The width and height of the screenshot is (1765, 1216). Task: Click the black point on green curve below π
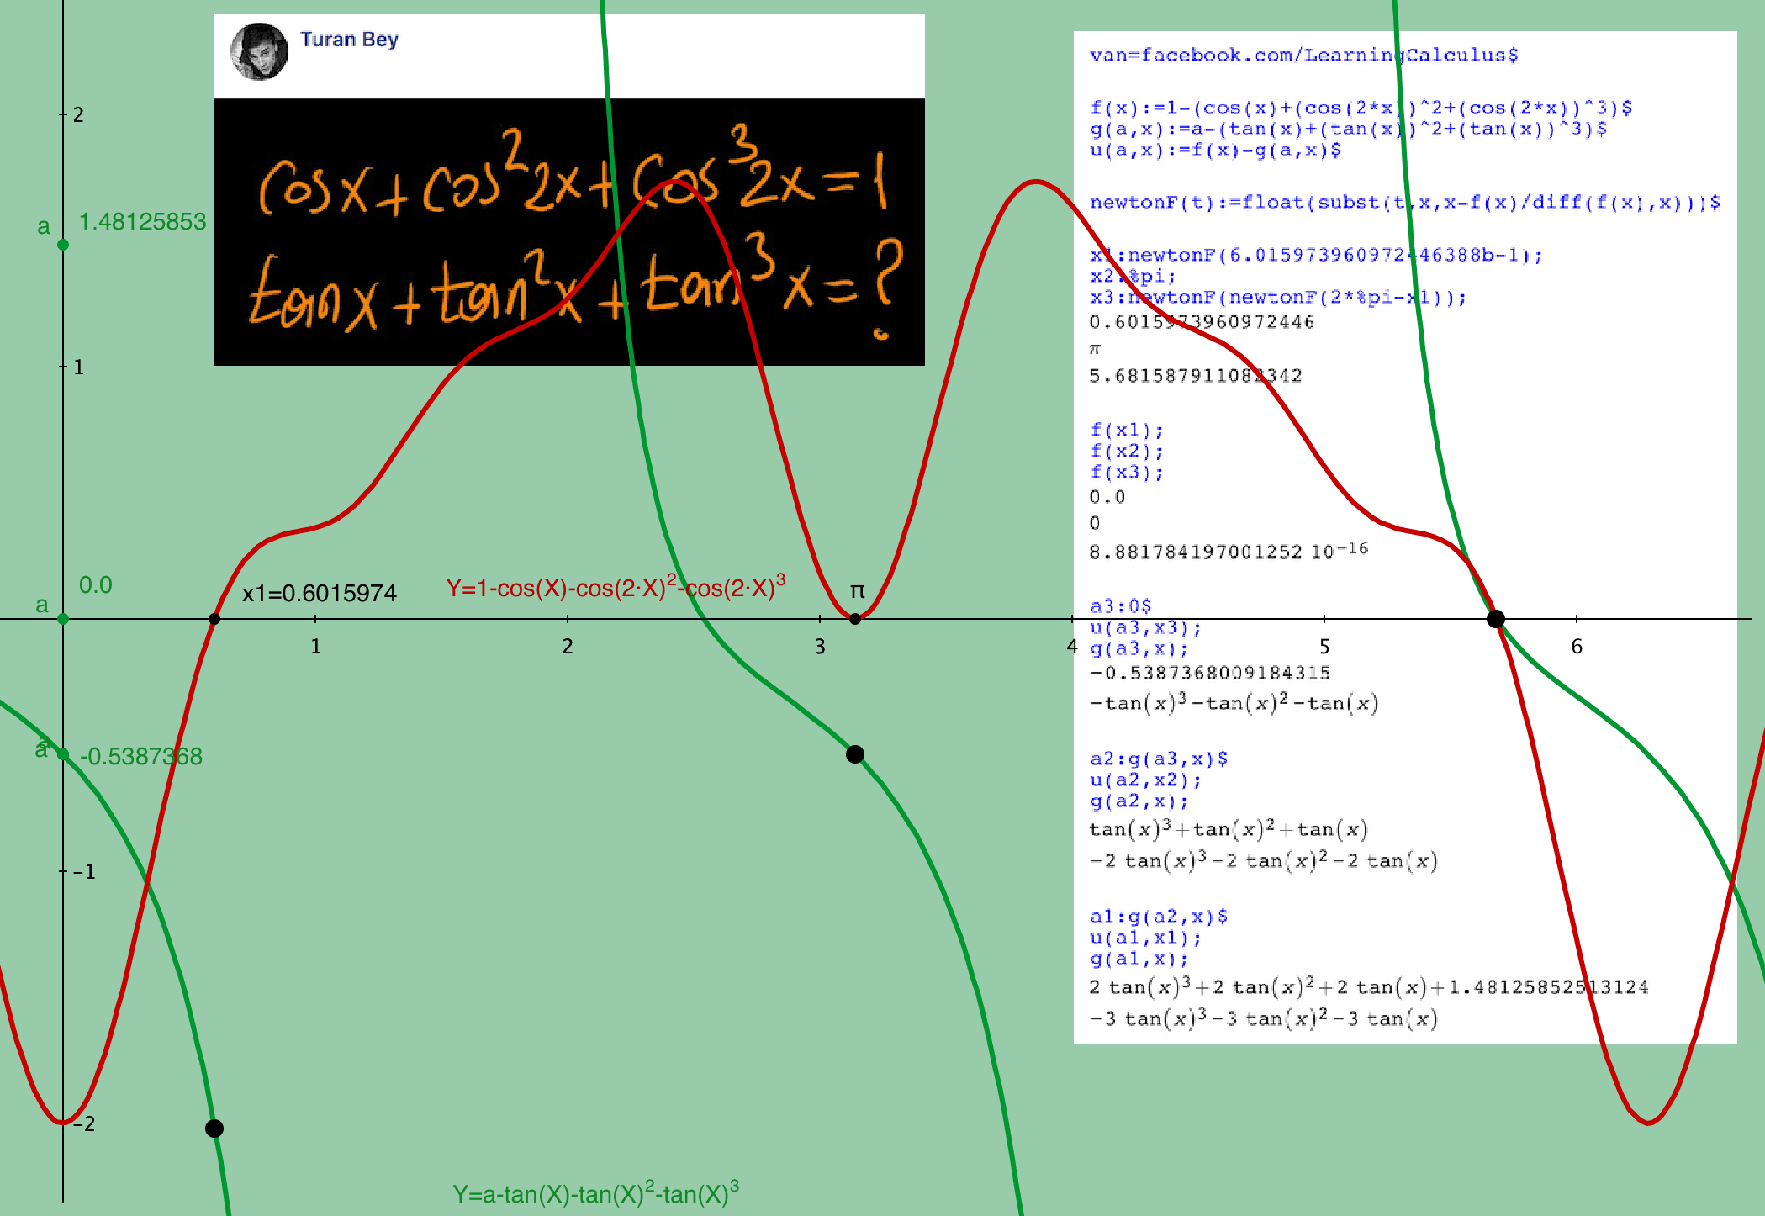click(855, 754)
